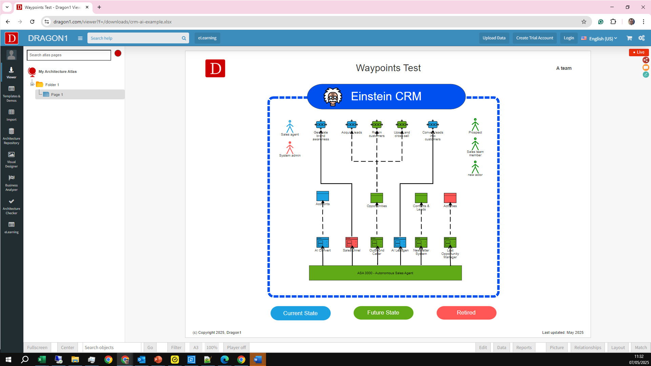651x366 pixels.
Task: Click the AI Convert application icon
Action: (323, 243)
